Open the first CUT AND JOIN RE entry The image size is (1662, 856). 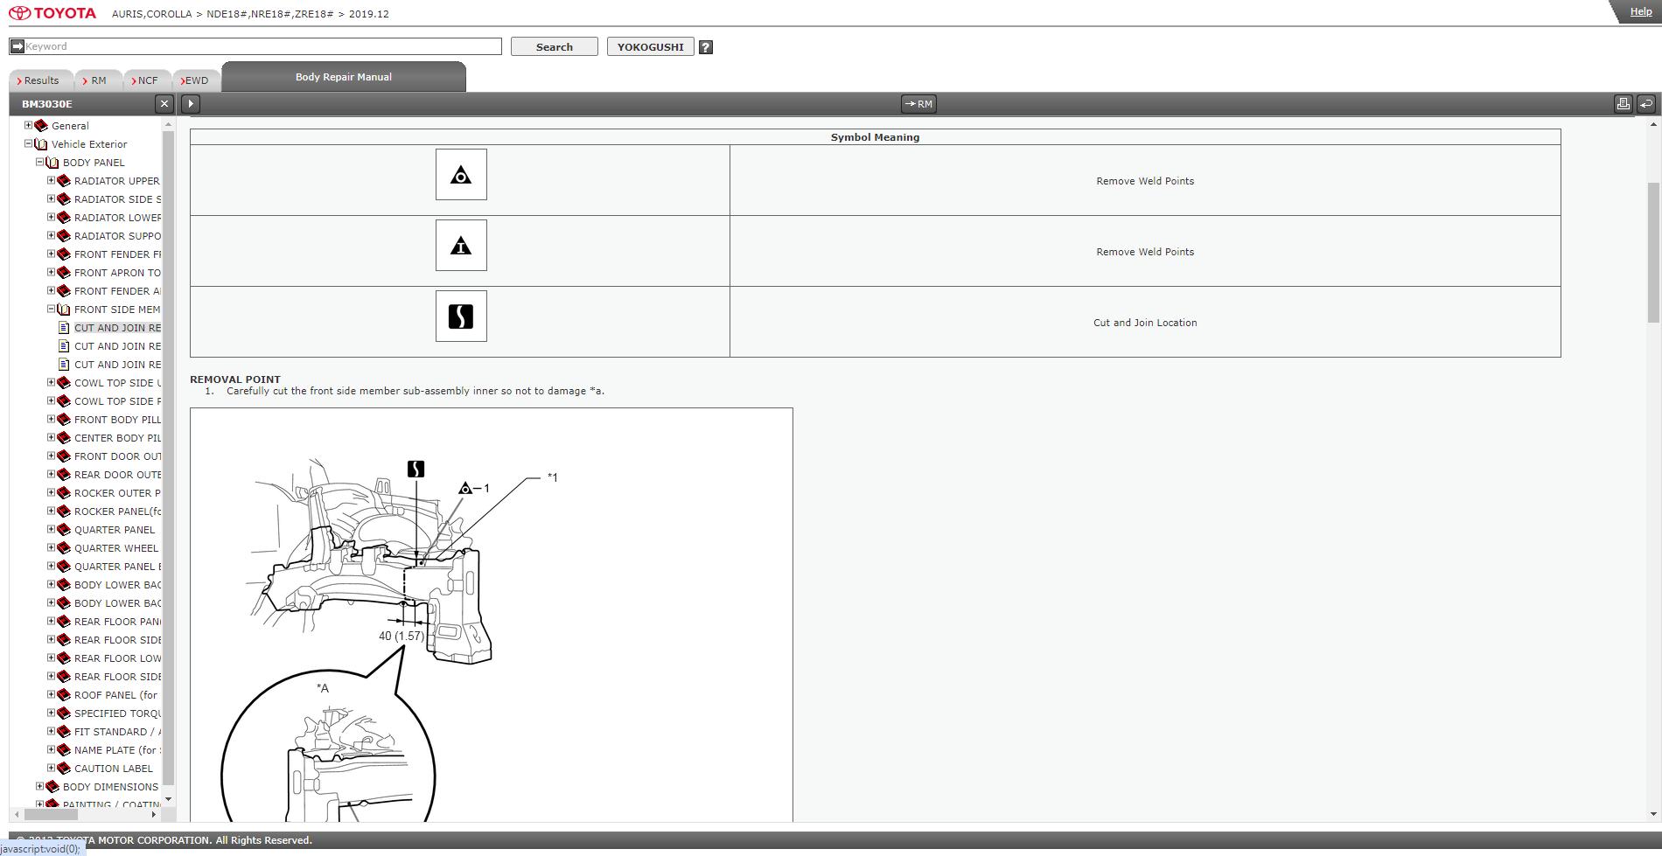[x=117, y=328]
